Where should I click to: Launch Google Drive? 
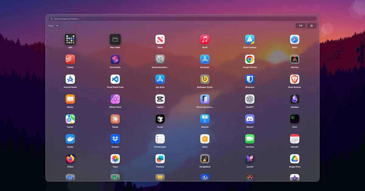pos(295,159)
